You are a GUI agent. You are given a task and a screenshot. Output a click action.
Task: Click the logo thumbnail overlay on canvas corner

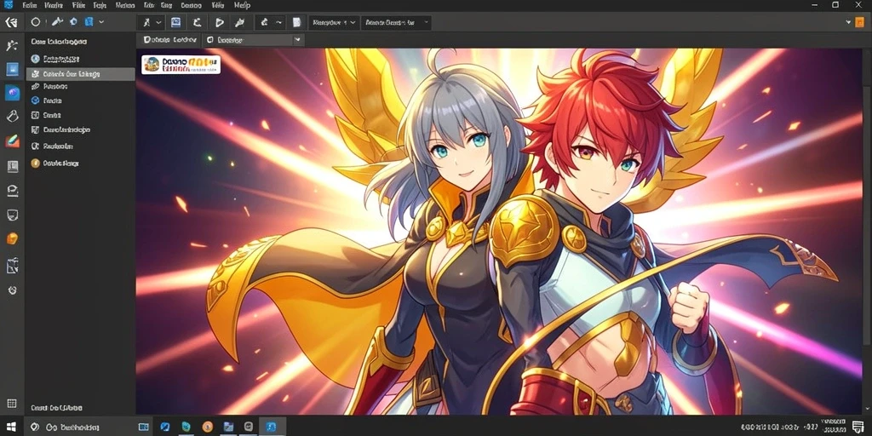[181, 65]
